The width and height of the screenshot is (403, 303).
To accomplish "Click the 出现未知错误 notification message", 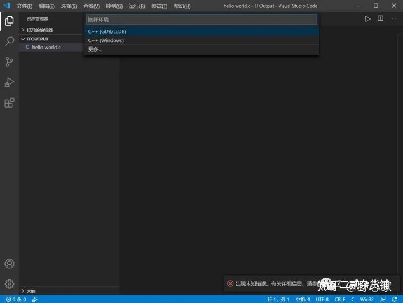I will point(277,283).
